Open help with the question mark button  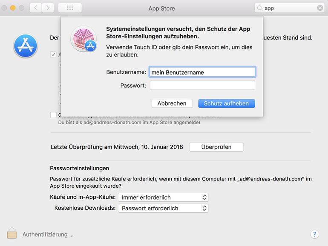pos(314,234)
